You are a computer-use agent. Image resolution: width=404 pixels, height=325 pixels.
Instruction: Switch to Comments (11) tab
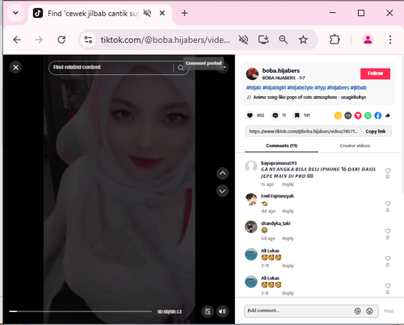pos(281,146)
